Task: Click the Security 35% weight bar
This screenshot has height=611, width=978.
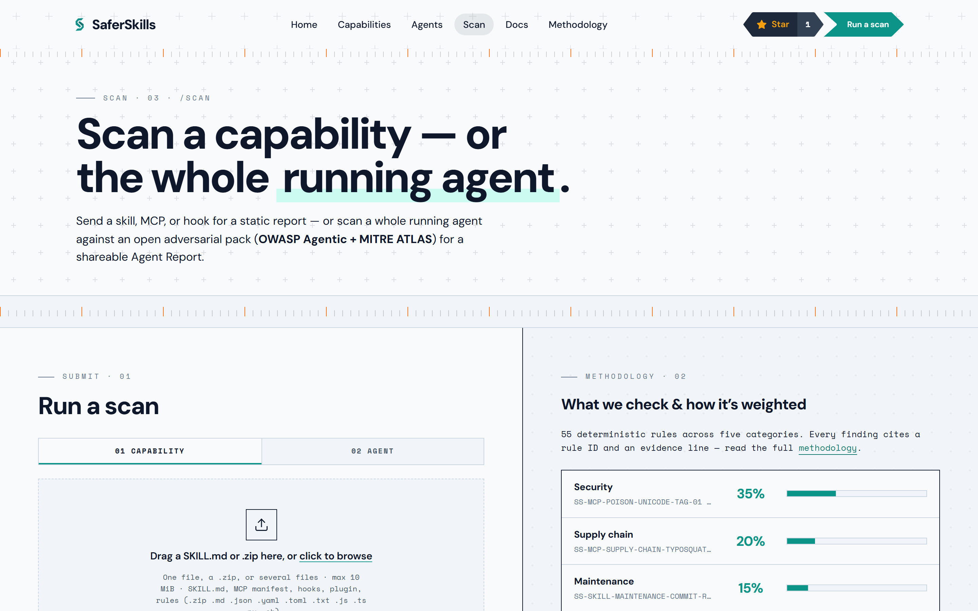Action: pos(856,494)
